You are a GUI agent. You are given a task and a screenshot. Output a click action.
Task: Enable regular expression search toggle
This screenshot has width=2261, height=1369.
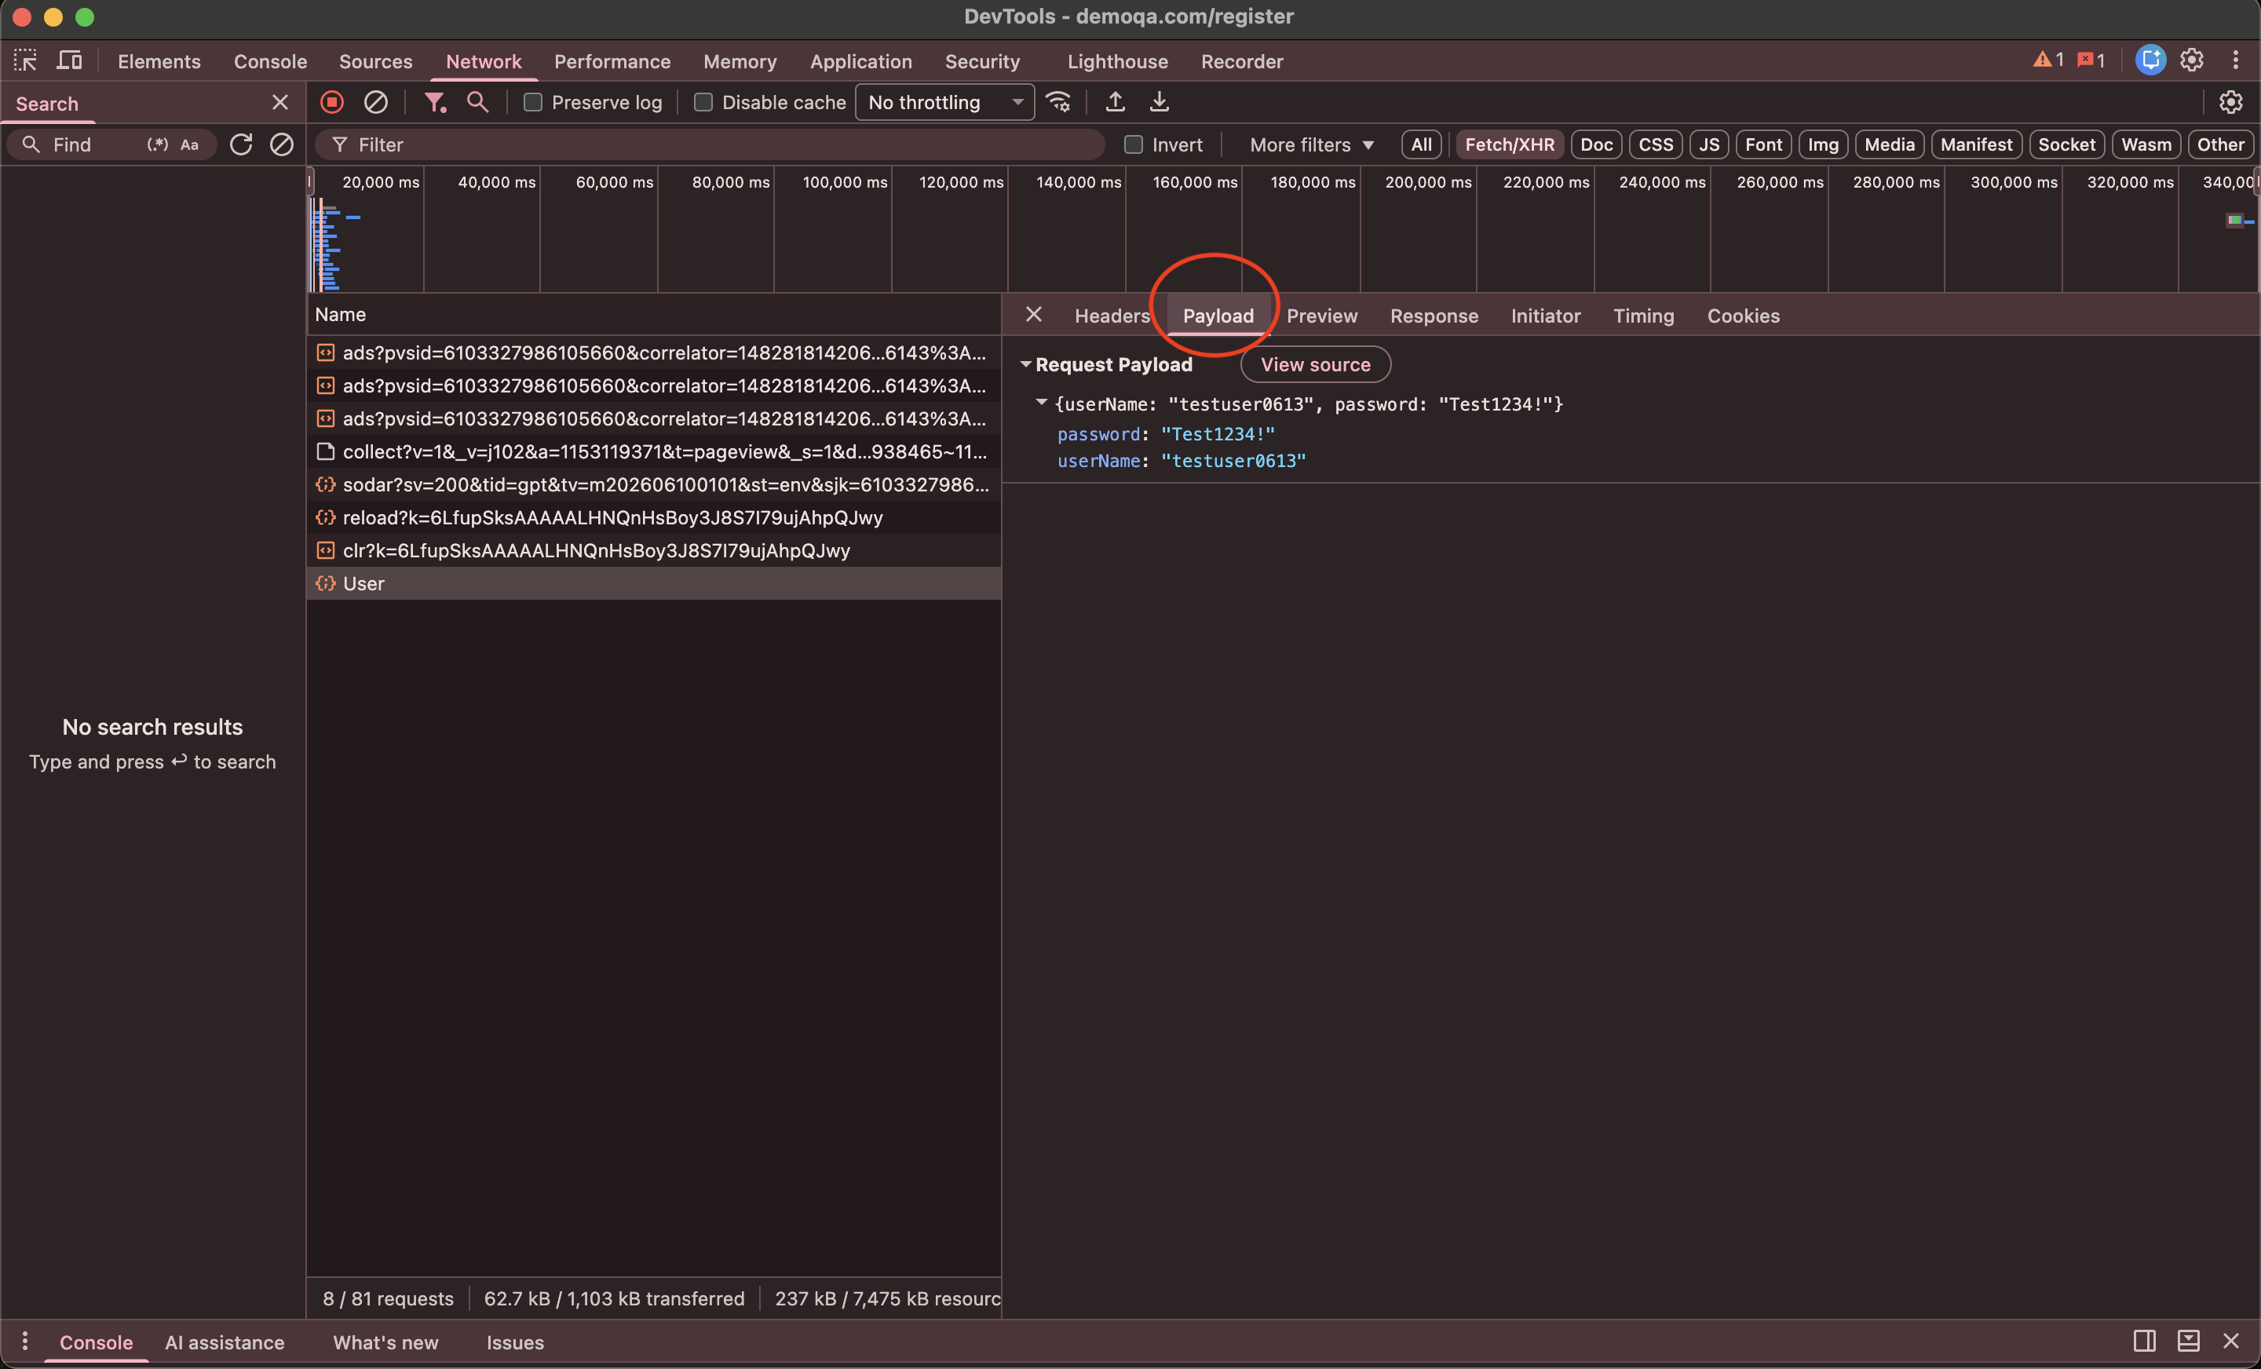click(x=158, y=144)
